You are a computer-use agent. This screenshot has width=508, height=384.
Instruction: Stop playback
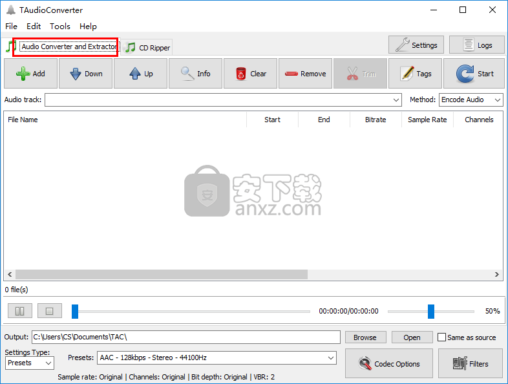(50, 311)
